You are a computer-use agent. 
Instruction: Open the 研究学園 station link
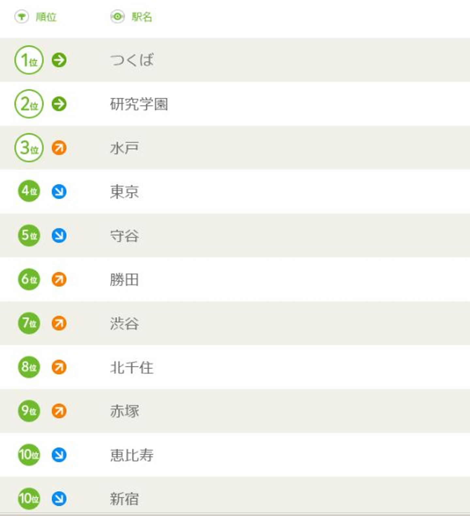(x=139, y=104)
